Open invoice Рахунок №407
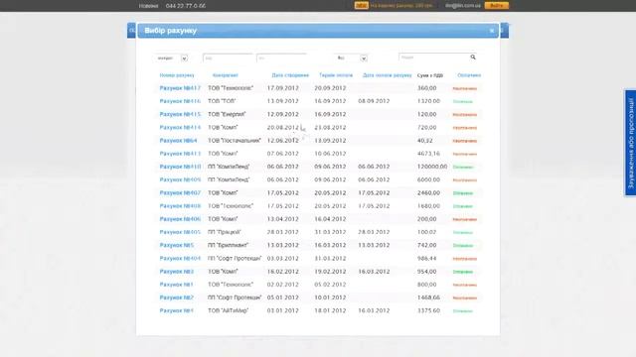The height and width of the screenshot is (357, 636). [180, 193]
